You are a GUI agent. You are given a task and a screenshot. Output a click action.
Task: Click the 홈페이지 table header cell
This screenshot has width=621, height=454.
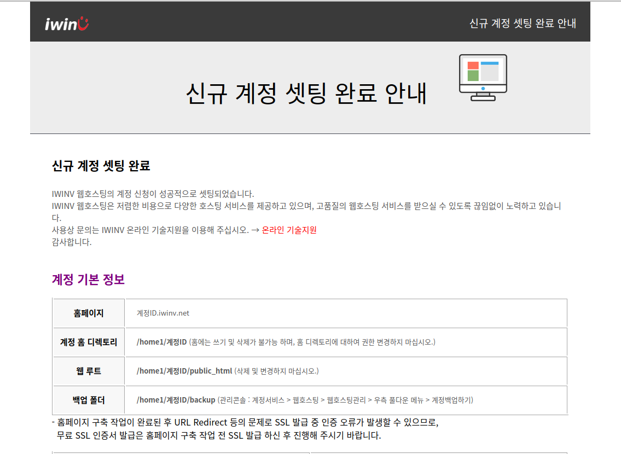point(89,313)
